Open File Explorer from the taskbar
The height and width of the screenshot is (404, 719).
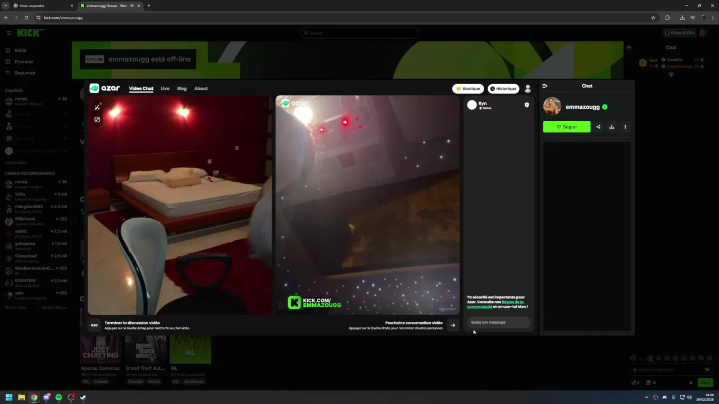point(21,397)
